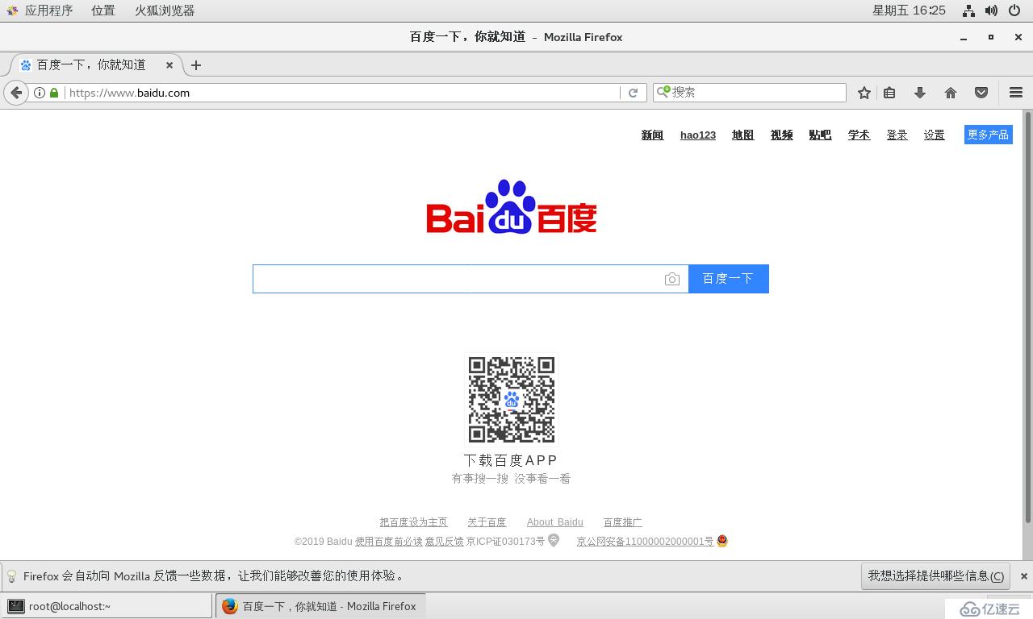Click the Baidu APP QR code
This screenshot has width=1033, height=619.
click(x=512, y=400)
